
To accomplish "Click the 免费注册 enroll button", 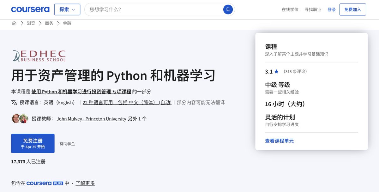I will pyautogui.click(x=33, y=143).
